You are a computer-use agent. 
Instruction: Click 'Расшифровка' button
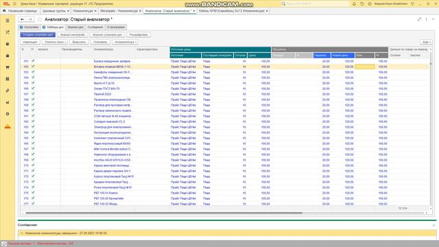[139, 35]
